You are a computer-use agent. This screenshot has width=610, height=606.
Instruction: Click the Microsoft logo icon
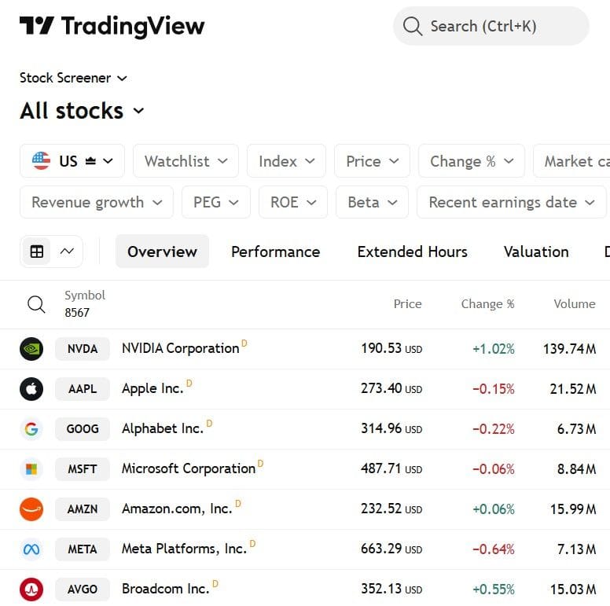(31, 468)
